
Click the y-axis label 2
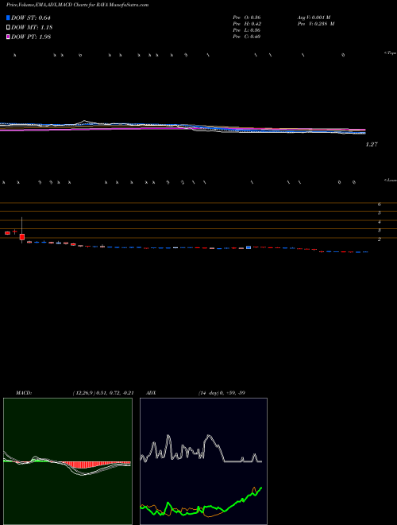(x=380, y=239)
